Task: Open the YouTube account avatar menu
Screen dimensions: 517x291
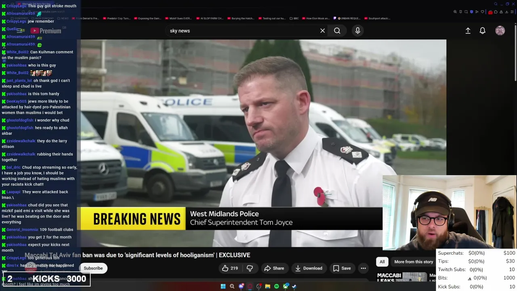Action: click(x=500, y=31)
